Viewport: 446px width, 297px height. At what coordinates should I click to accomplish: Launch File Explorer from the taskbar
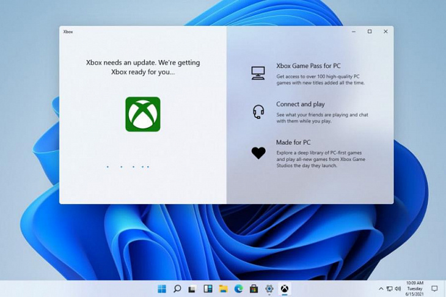pos(223,288)
